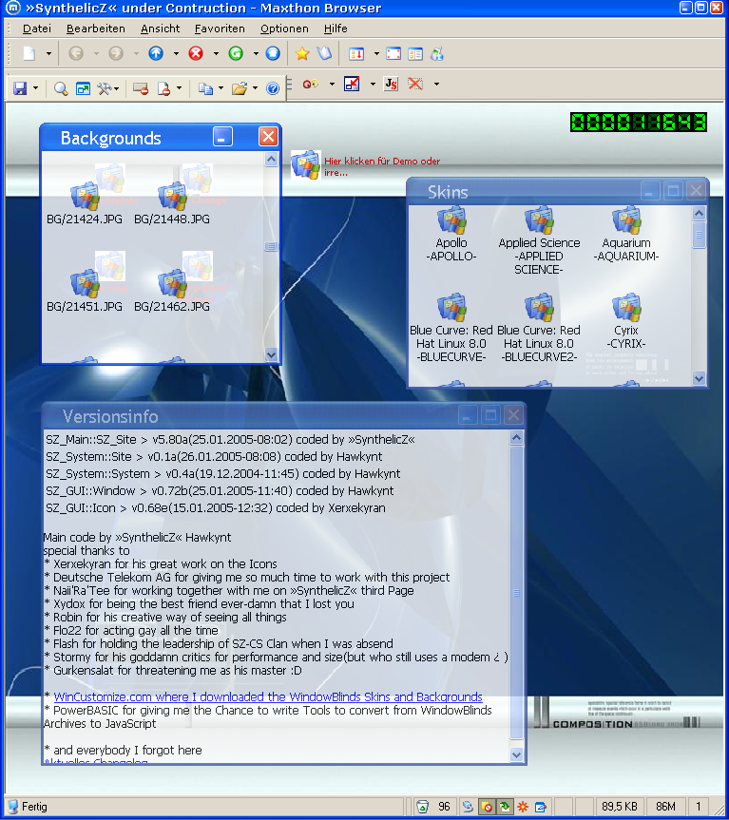
Task: Create a new blank page with toolbar icon
Action: [x=29, y=53]
